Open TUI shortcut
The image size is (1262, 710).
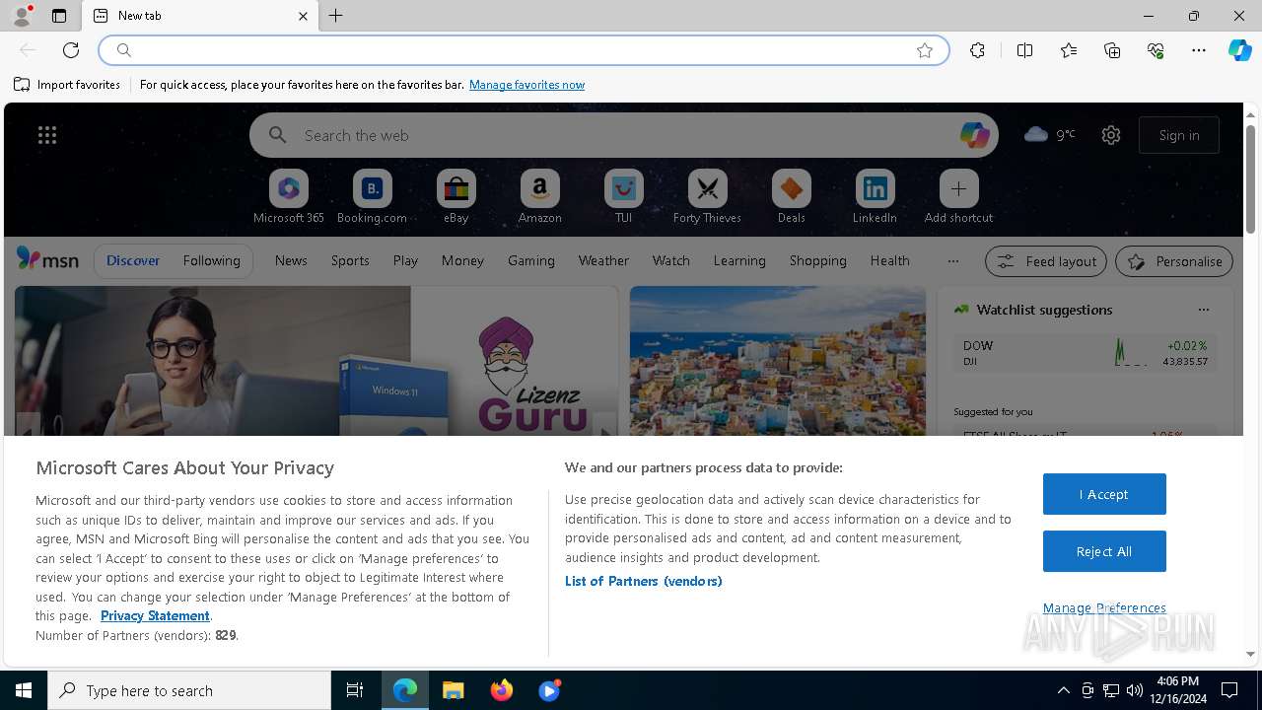coord(623,196)
